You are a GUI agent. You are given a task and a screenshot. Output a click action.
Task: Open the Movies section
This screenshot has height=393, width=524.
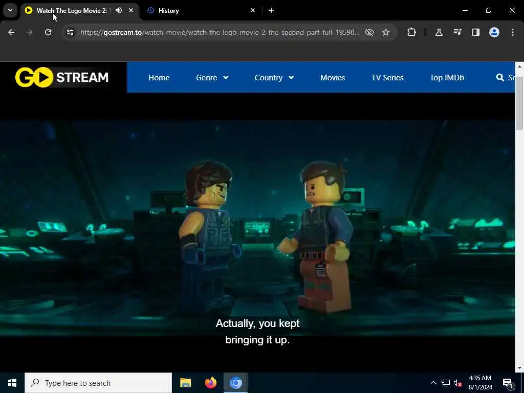pyautogui.click(x=333, y=78)
